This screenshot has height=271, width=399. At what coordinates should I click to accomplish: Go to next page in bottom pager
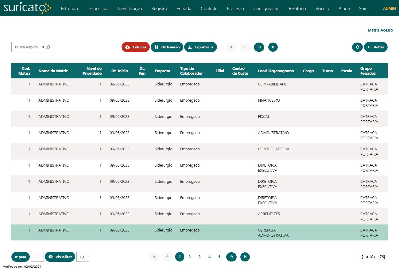click(x=231, y=257)
